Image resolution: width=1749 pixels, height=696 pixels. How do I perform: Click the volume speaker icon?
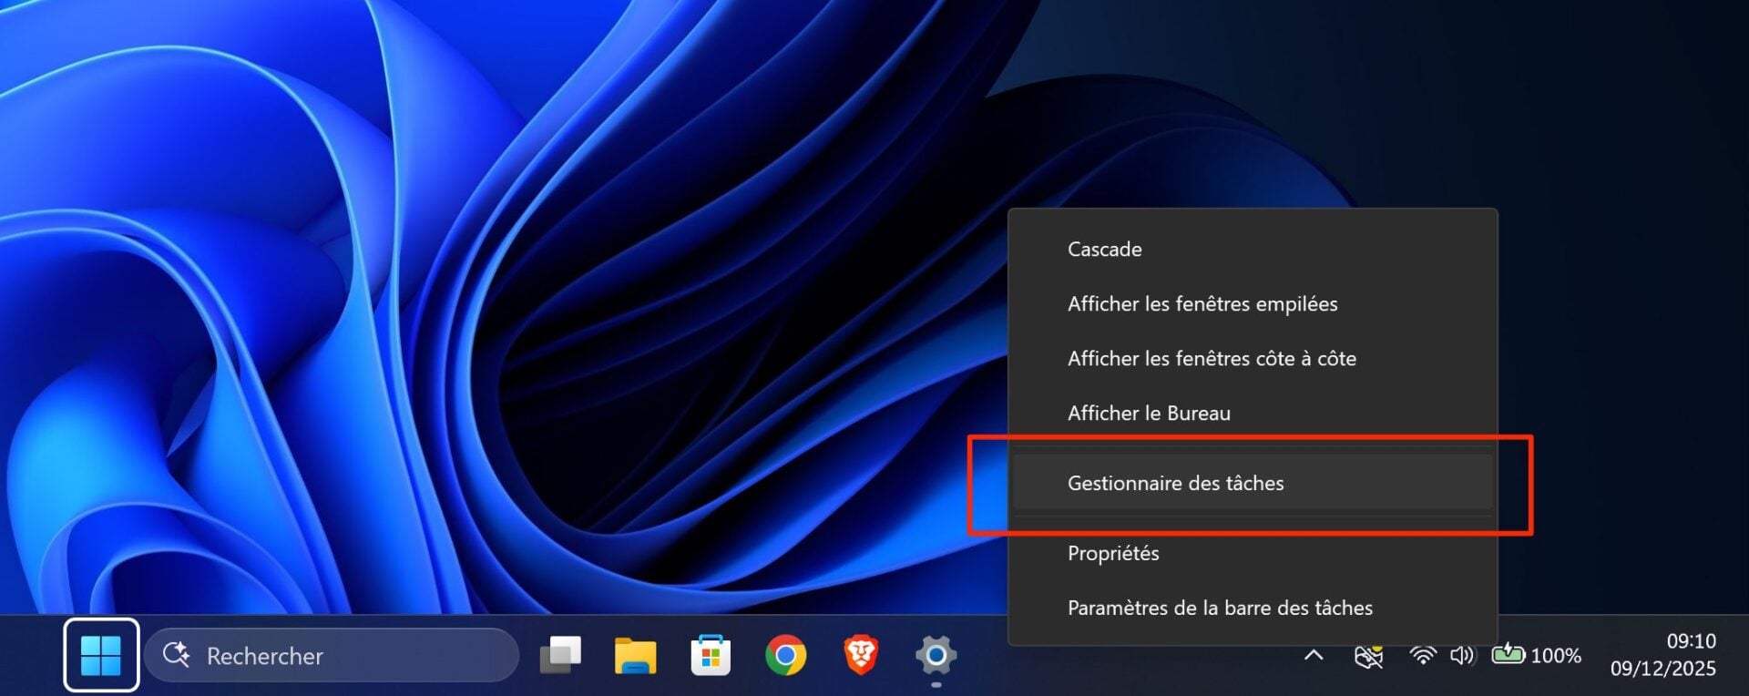click(x=1462, y=655)
